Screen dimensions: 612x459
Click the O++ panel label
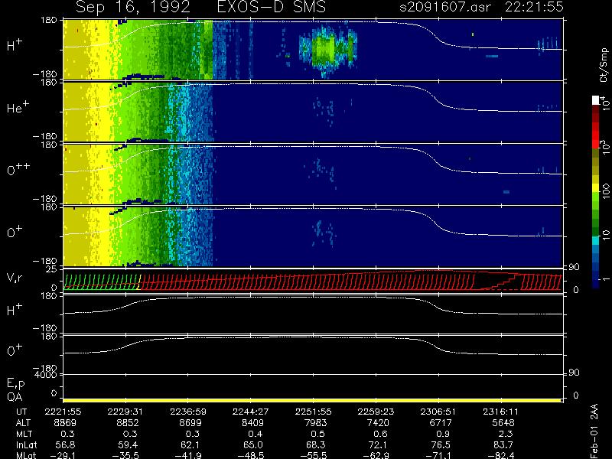18,169
